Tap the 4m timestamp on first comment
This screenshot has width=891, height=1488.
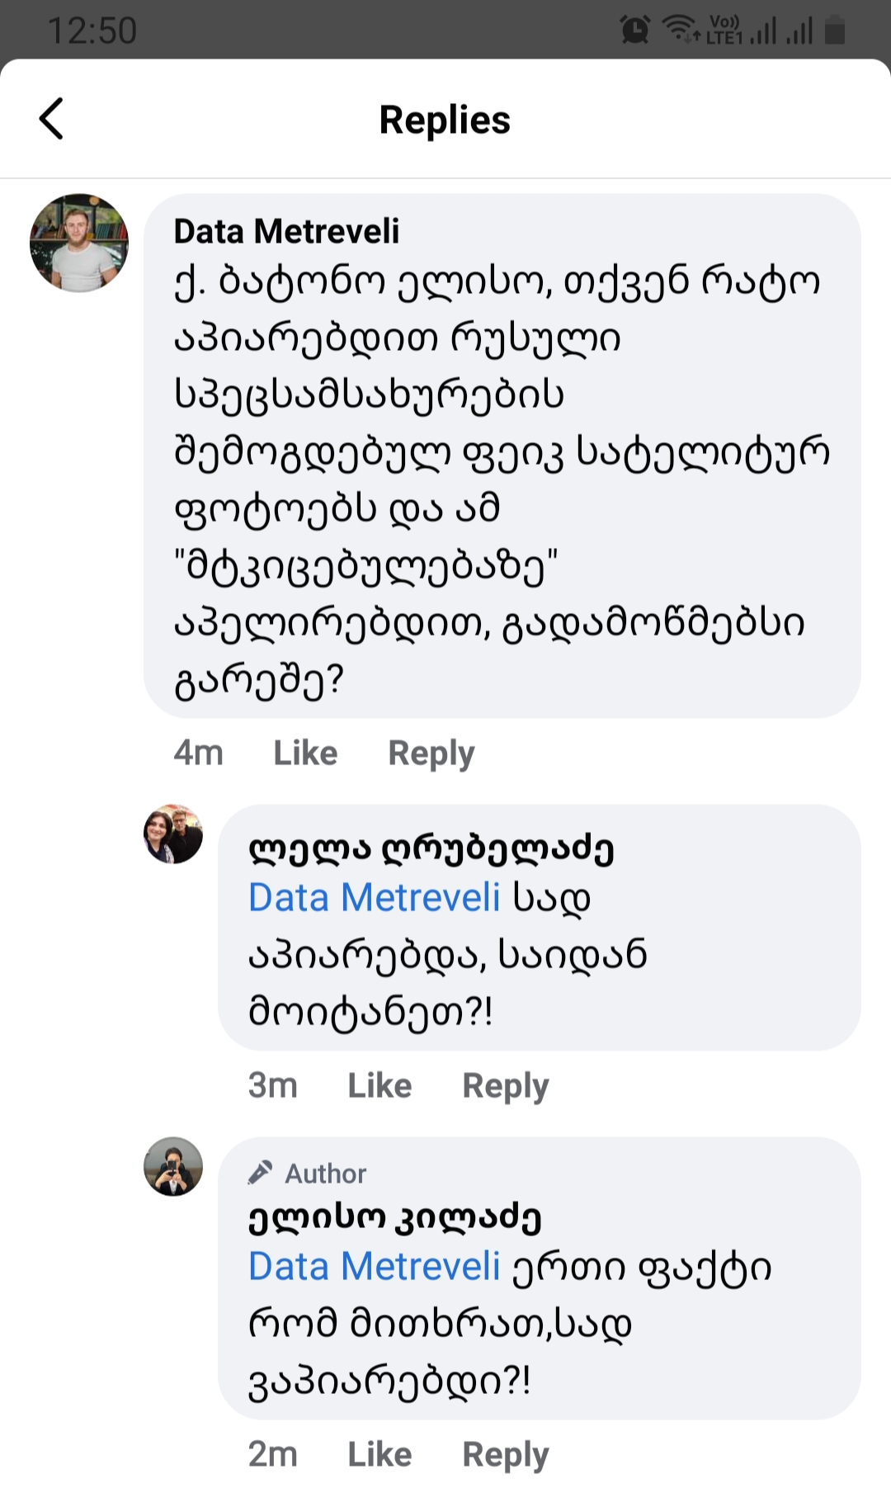198,753
